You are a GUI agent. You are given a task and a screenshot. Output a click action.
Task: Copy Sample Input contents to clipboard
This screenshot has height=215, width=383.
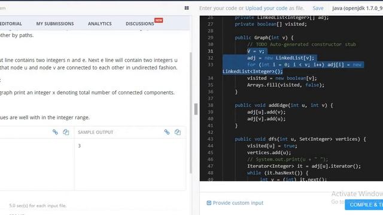[66, 132]
